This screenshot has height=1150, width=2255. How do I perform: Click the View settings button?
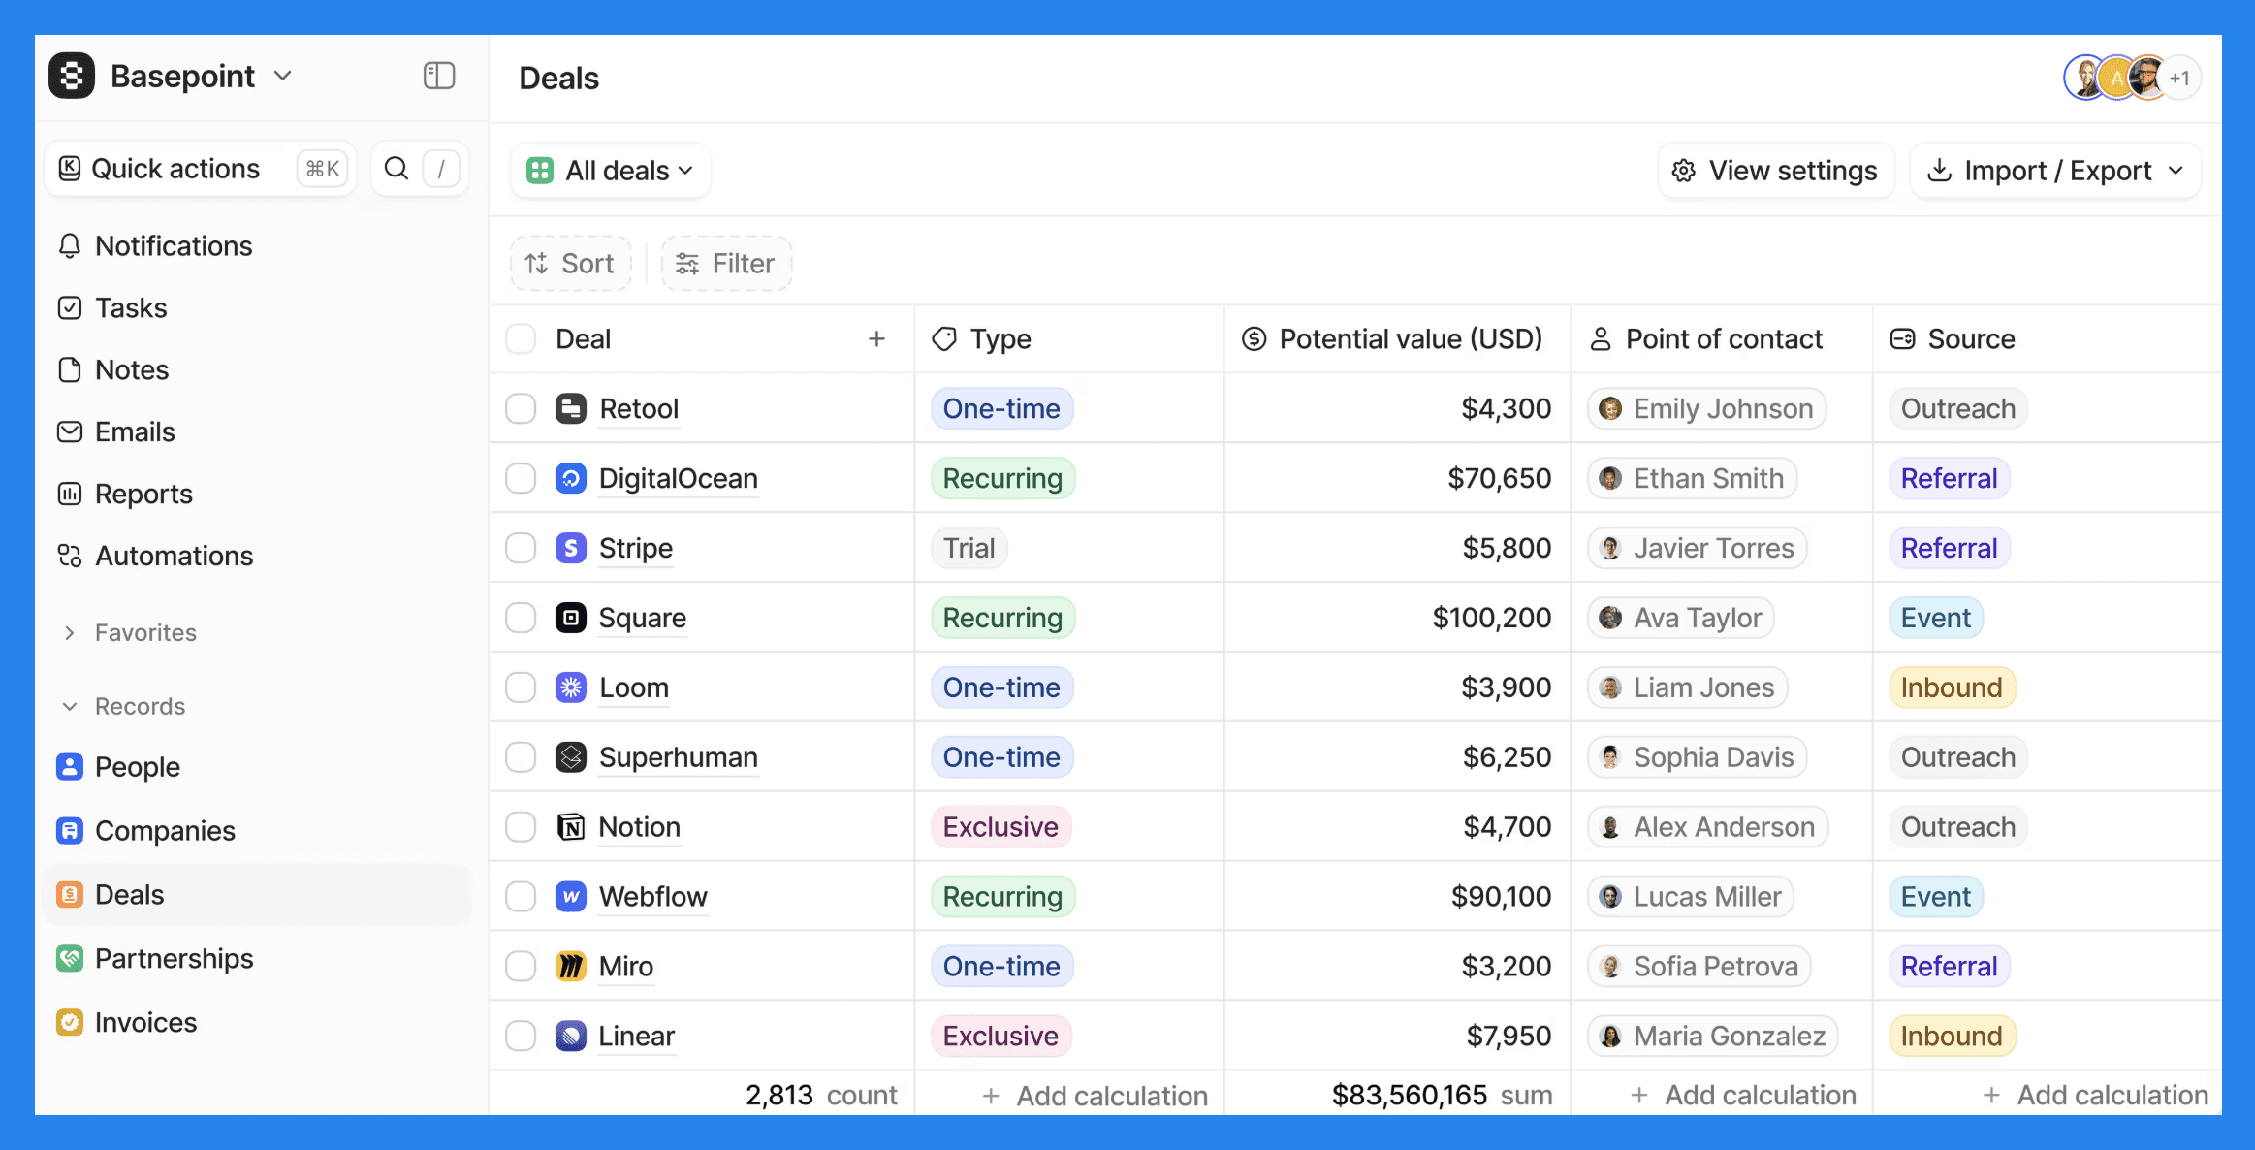point(1775,171)
